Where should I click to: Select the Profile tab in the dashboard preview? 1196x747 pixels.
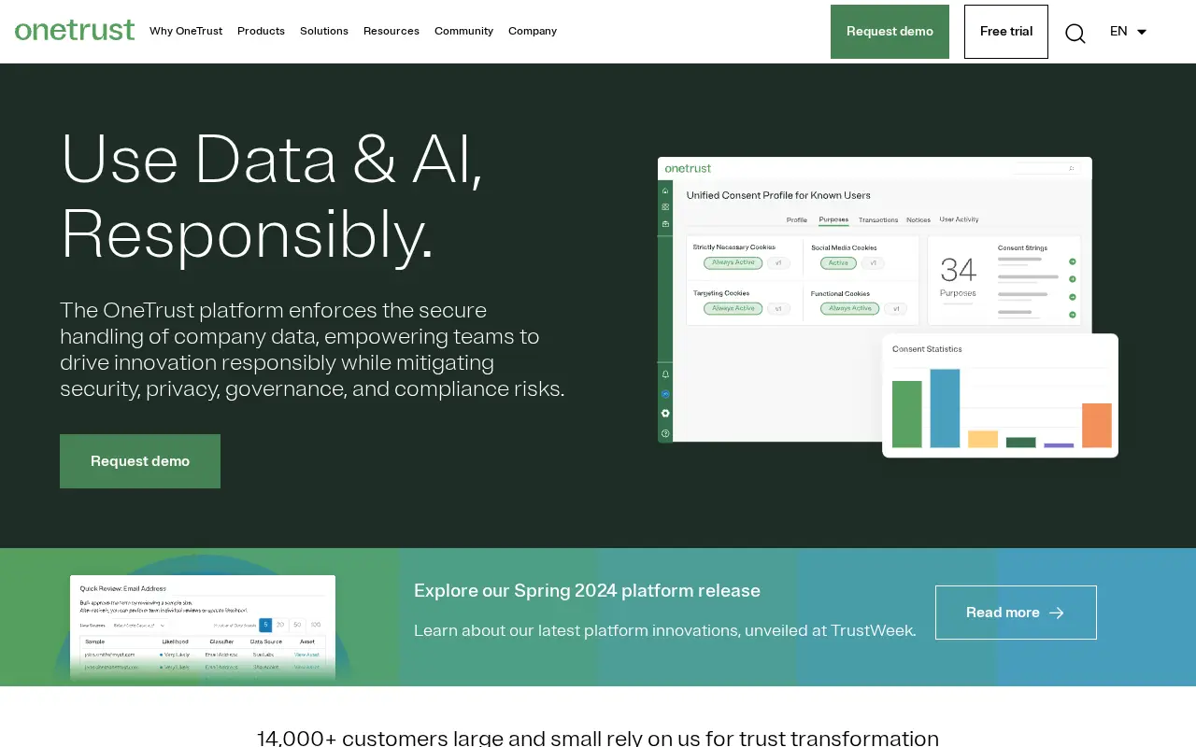tap(796, 220)
